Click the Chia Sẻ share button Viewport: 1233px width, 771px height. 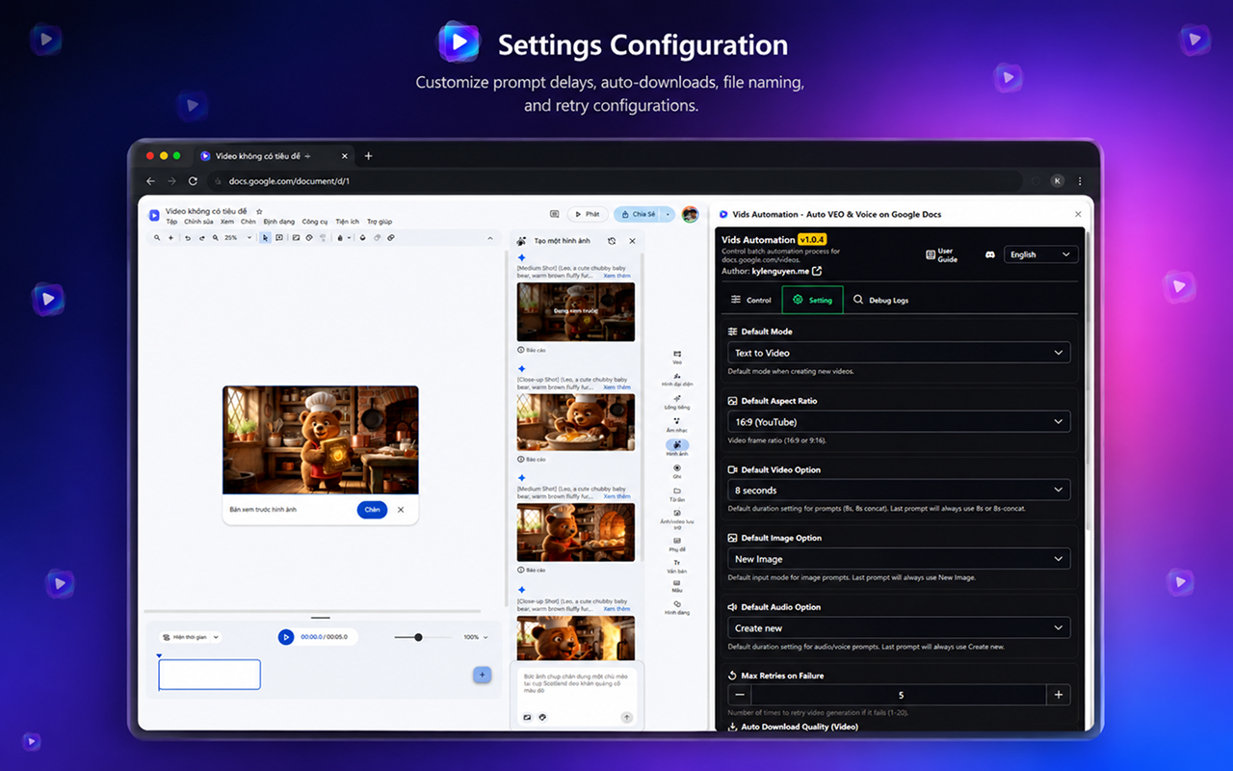pyautogui.click(x=638, y=214)
